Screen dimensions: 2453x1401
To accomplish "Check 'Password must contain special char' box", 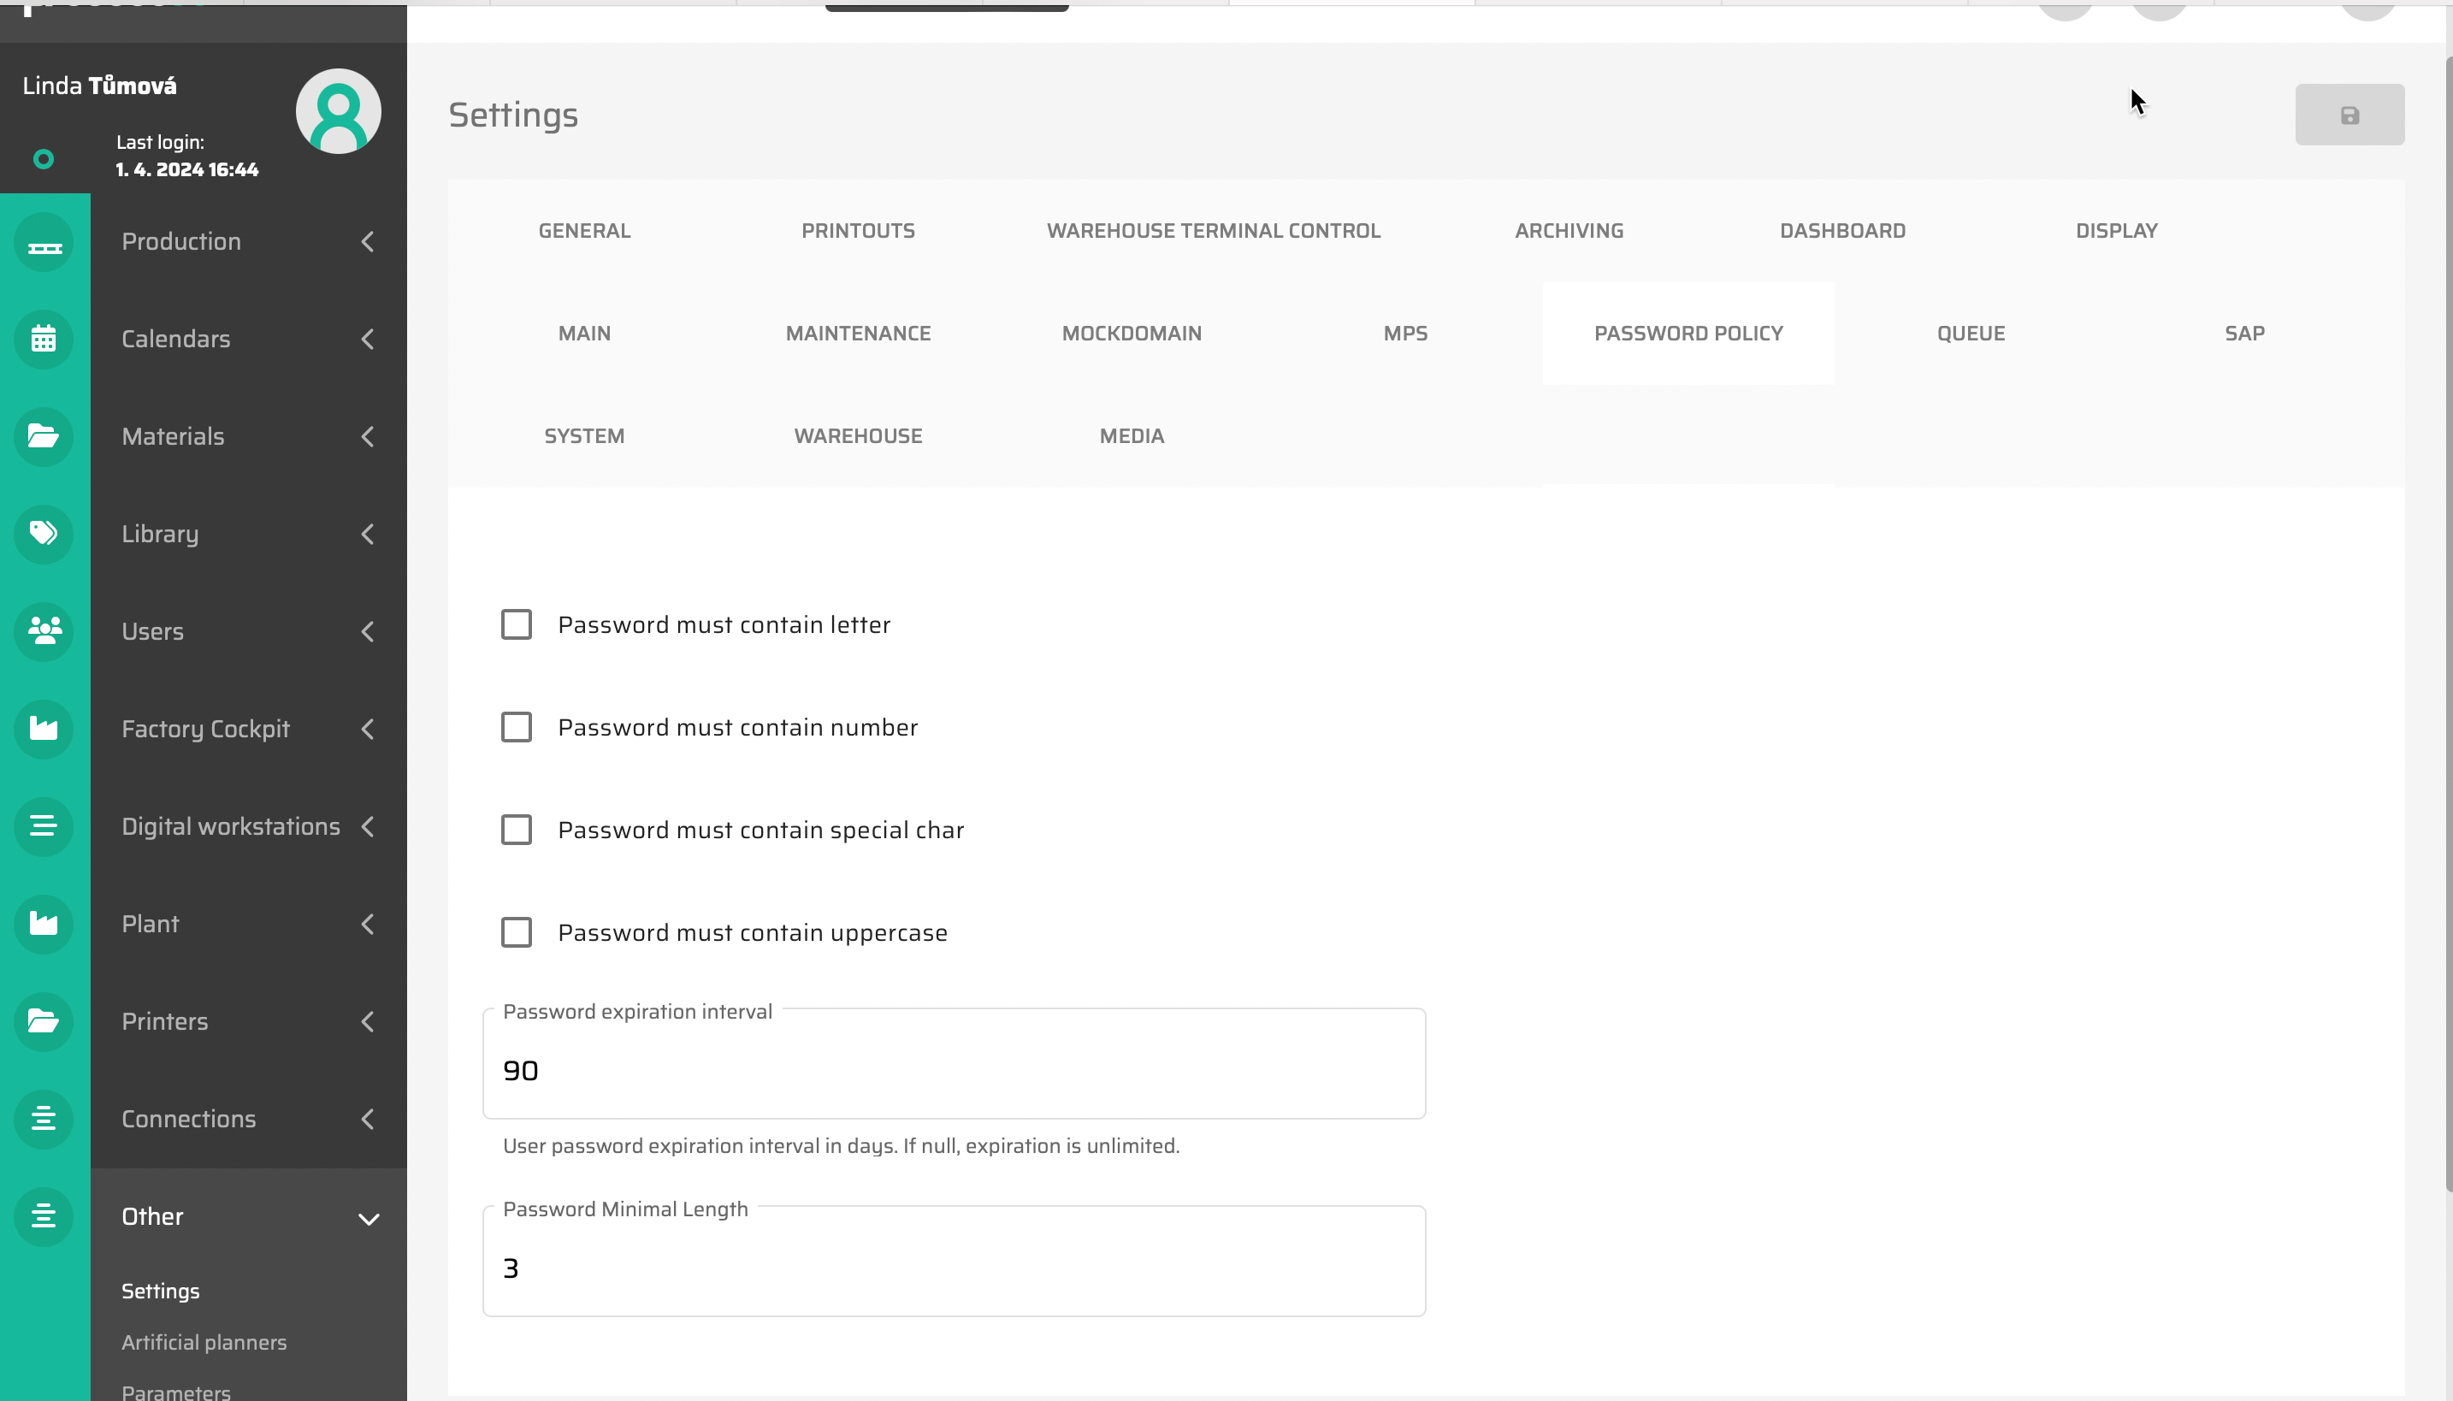I will (x=517, y=831).
